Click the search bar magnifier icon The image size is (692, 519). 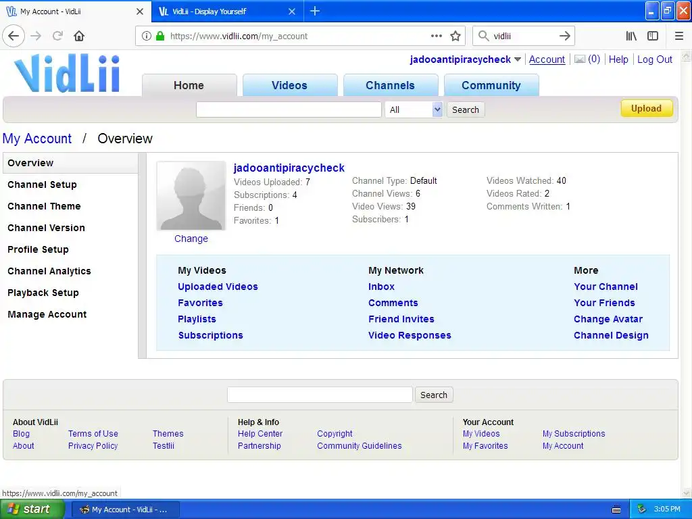483,36
